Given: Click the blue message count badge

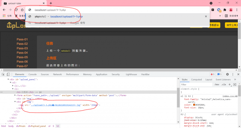Looking at the screenshot, I should click(x=219, y=74).
